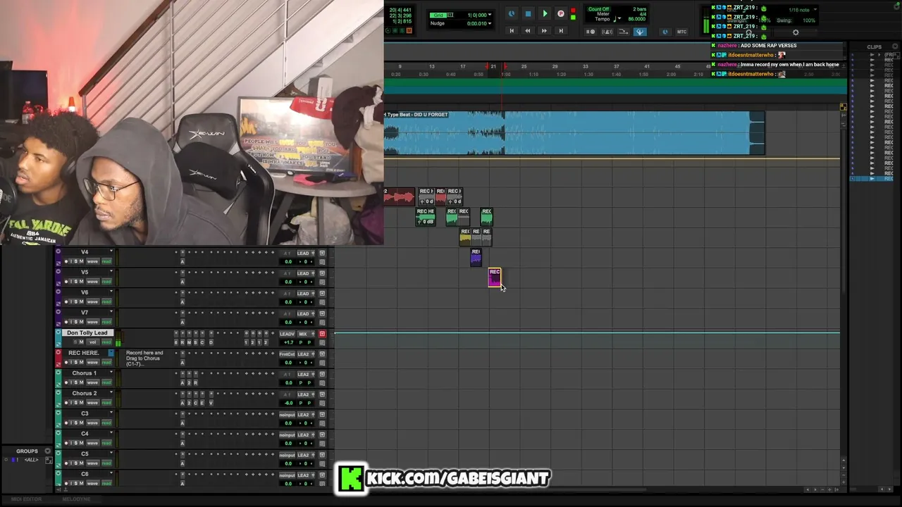Click insert slot E on Chorus 2

click(x=203, y=403)
